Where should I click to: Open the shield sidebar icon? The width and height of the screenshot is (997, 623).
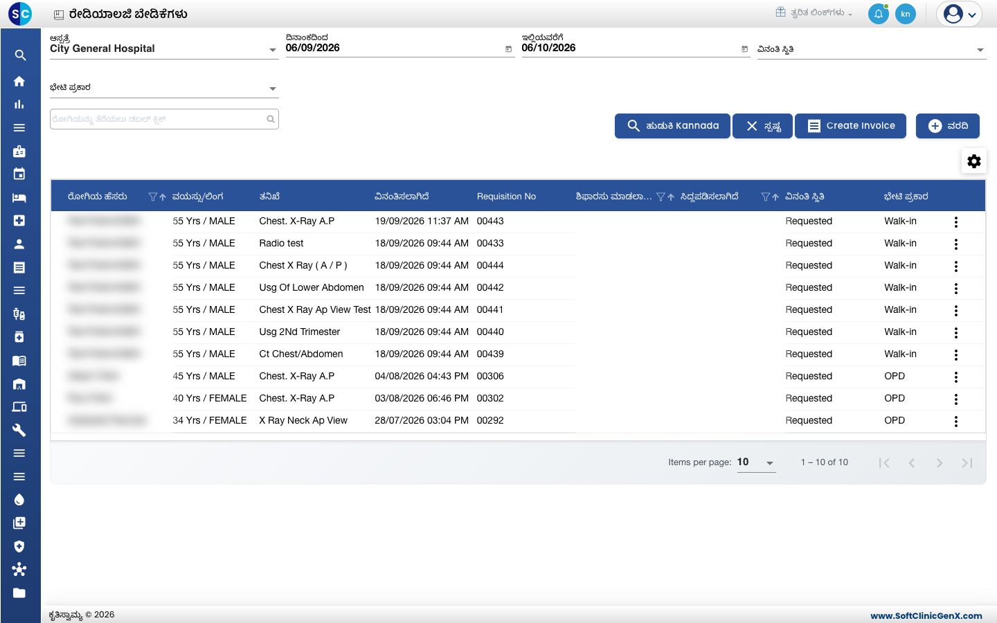19,546
